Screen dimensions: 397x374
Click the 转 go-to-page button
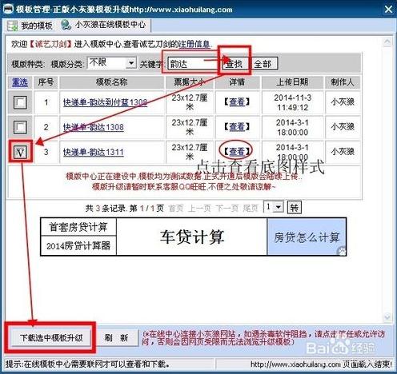click(295, 208)
